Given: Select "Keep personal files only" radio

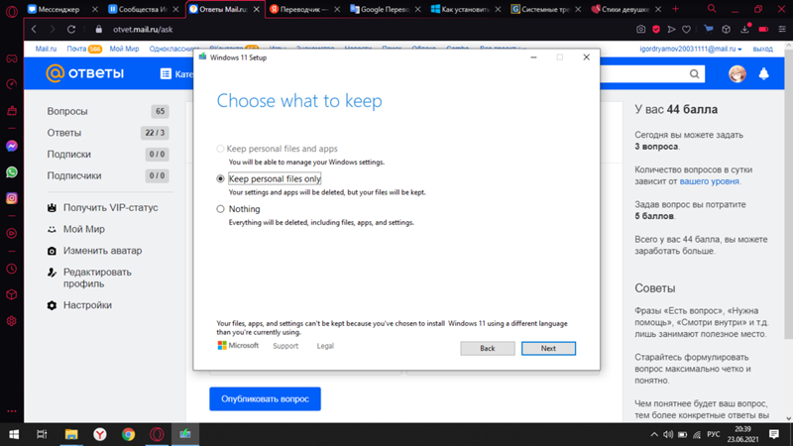Looking at the screenshot, I should point(220,178).
